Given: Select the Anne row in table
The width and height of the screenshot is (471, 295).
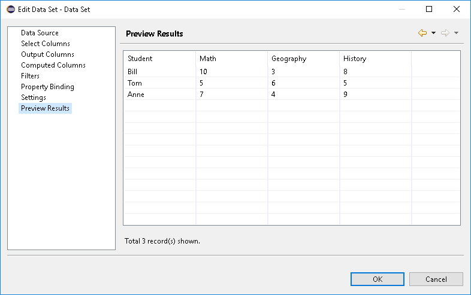Looking at the screenshot, I should tap(292, 94).
